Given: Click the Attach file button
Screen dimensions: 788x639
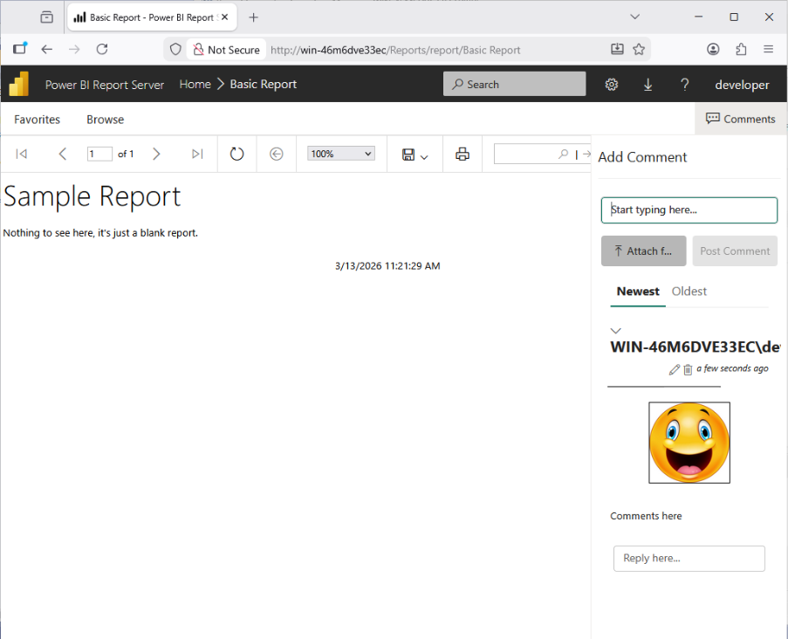Looking at the screenshot, I should click(643, 251).
